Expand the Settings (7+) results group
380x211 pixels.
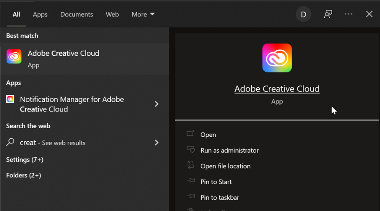[x=25, y=160]
